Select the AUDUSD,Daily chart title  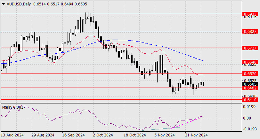coord(19,4)
